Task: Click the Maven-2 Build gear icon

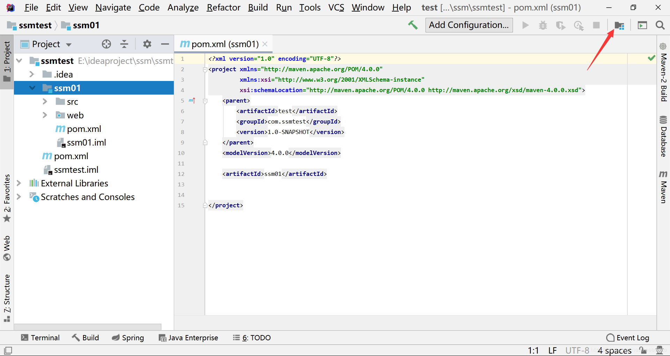Action: (x=663, y=46)
